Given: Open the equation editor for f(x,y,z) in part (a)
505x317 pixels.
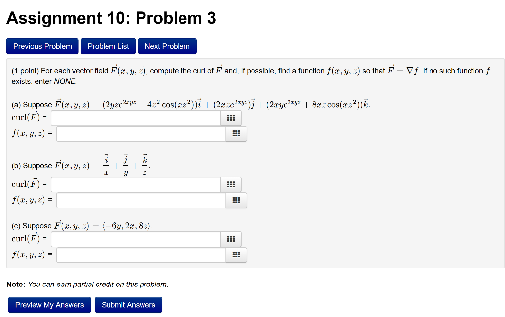Looking at the screenshot, I should click(236, 133).
